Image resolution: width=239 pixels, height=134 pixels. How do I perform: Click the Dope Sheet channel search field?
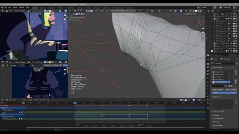[12, 103]
